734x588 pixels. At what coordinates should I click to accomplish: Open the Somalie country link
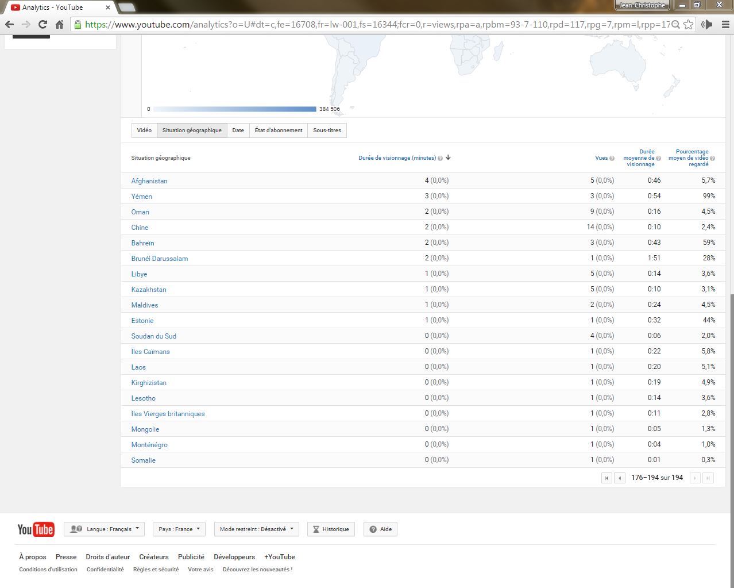[143, 460]
